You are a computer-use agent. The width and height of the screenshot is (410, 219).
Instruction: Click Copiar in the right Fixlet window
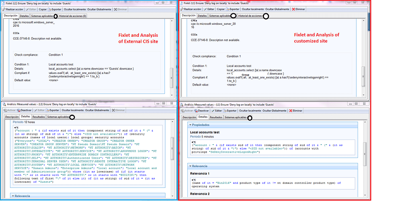pos(221,9)
